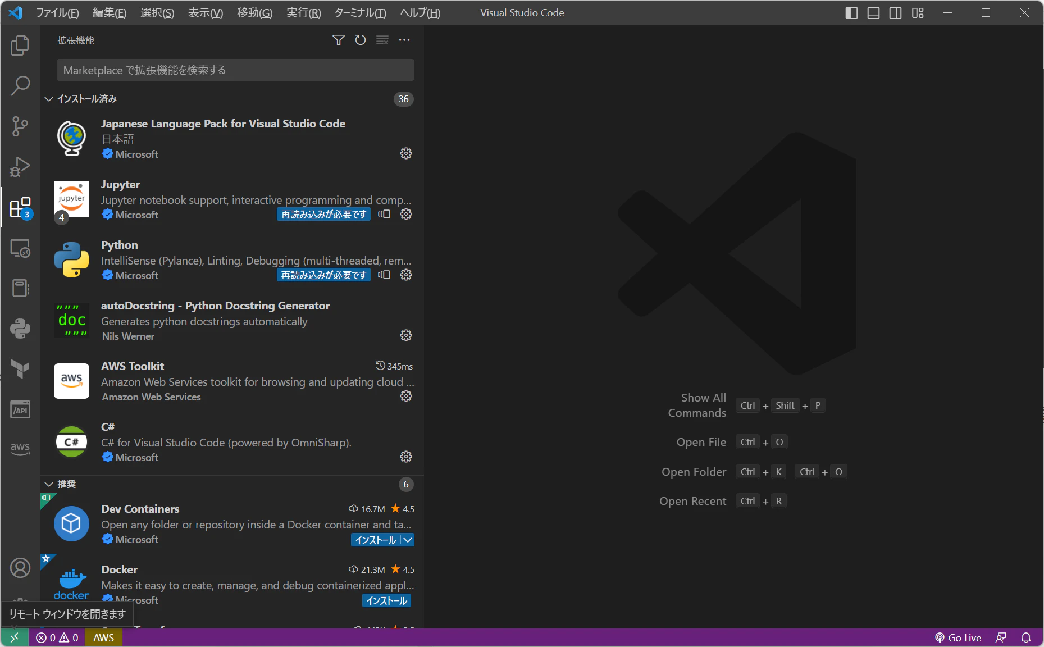1044x647 pixels.
Task: Open the 表示(V) menu
Action: pyautogui.click(x=206, y=13)
